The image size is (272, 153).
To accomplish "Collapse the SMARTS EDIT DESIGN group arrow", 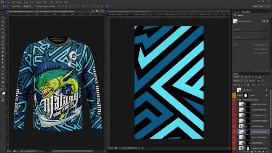I will [x=238, y=100].
